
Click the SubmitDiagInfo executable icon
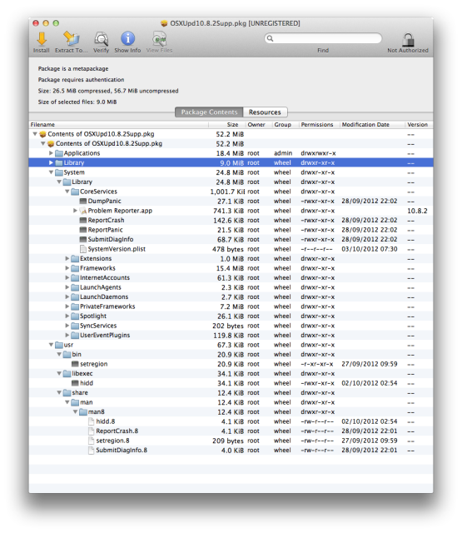pos(83,239)
